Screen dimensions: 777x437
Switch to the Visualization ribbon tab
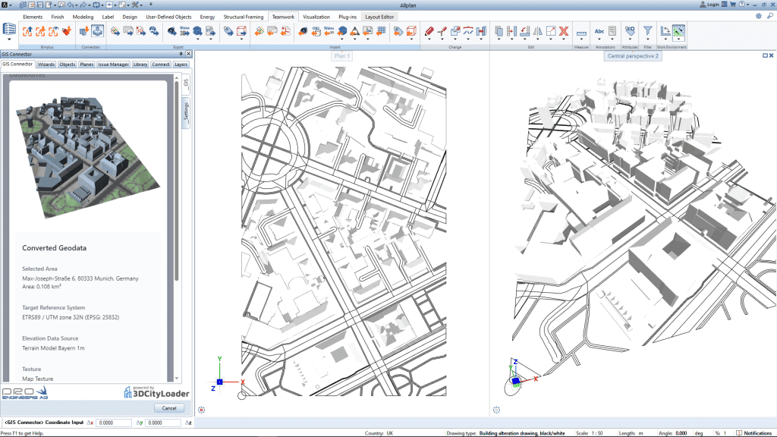[316, 16]
